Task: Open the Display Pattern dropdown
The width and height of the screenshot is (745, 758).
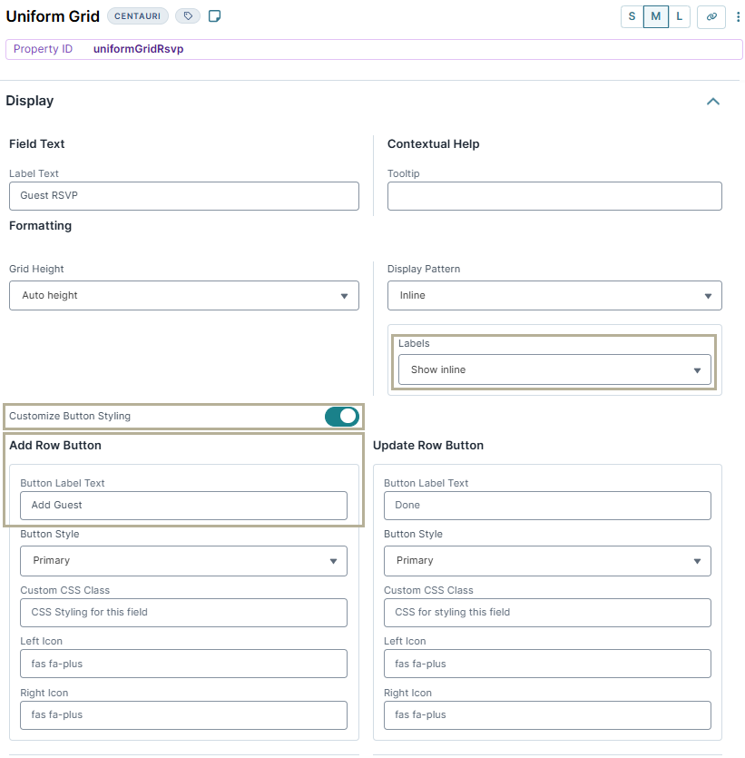Action: [x=554, y=295]
